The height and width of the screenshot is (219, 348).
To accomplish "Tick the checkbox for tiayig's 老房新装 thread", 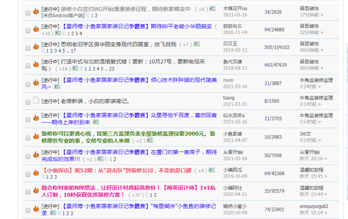I will click(28, 102).
